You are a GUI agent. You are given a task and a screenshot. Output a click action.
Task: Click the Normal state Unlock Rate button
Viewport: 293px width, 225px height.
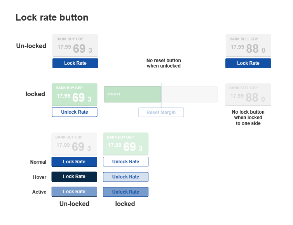click(x=126, y=162)
